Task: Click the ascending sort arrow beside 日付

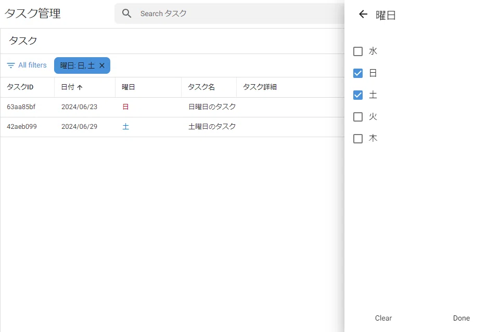Action: (80, 87)
